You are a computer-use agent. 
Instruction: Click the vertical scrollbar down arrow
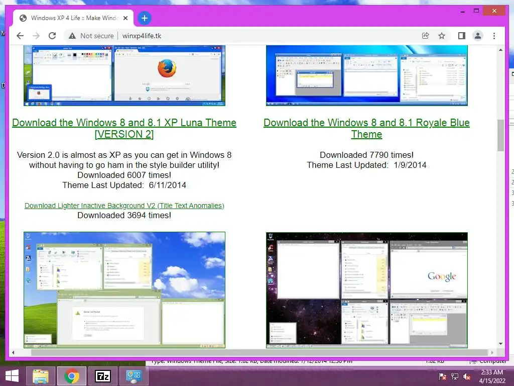[500, 344]
